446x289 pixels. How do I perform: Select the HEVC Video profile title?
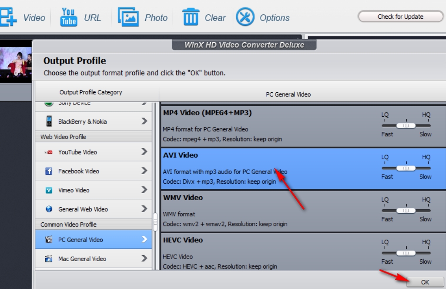point(183,240)
